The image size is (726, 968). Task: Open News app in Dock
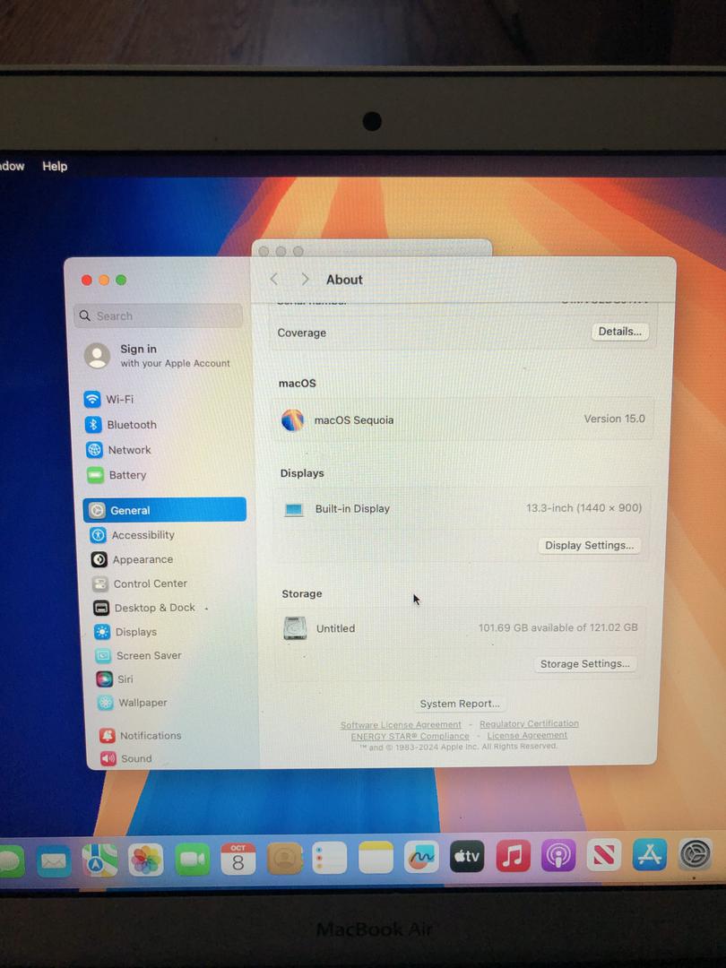[x=604, y=855]
